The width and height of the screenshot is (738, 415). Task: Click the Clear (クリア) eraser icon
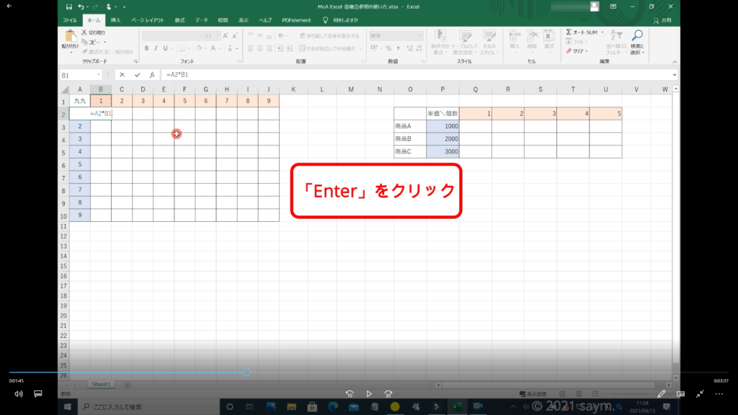(569, 51)
